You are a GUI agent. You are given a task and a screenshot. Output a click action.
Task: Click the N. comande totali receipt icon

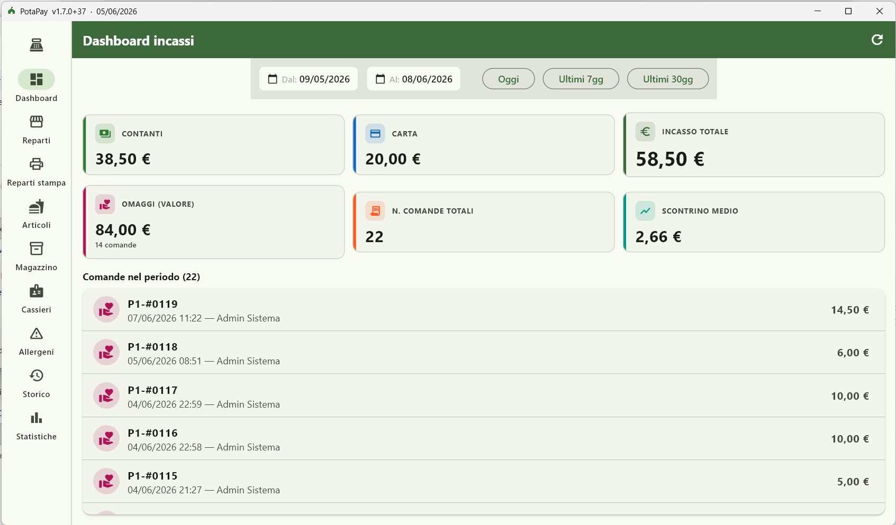tap(375, 210)
